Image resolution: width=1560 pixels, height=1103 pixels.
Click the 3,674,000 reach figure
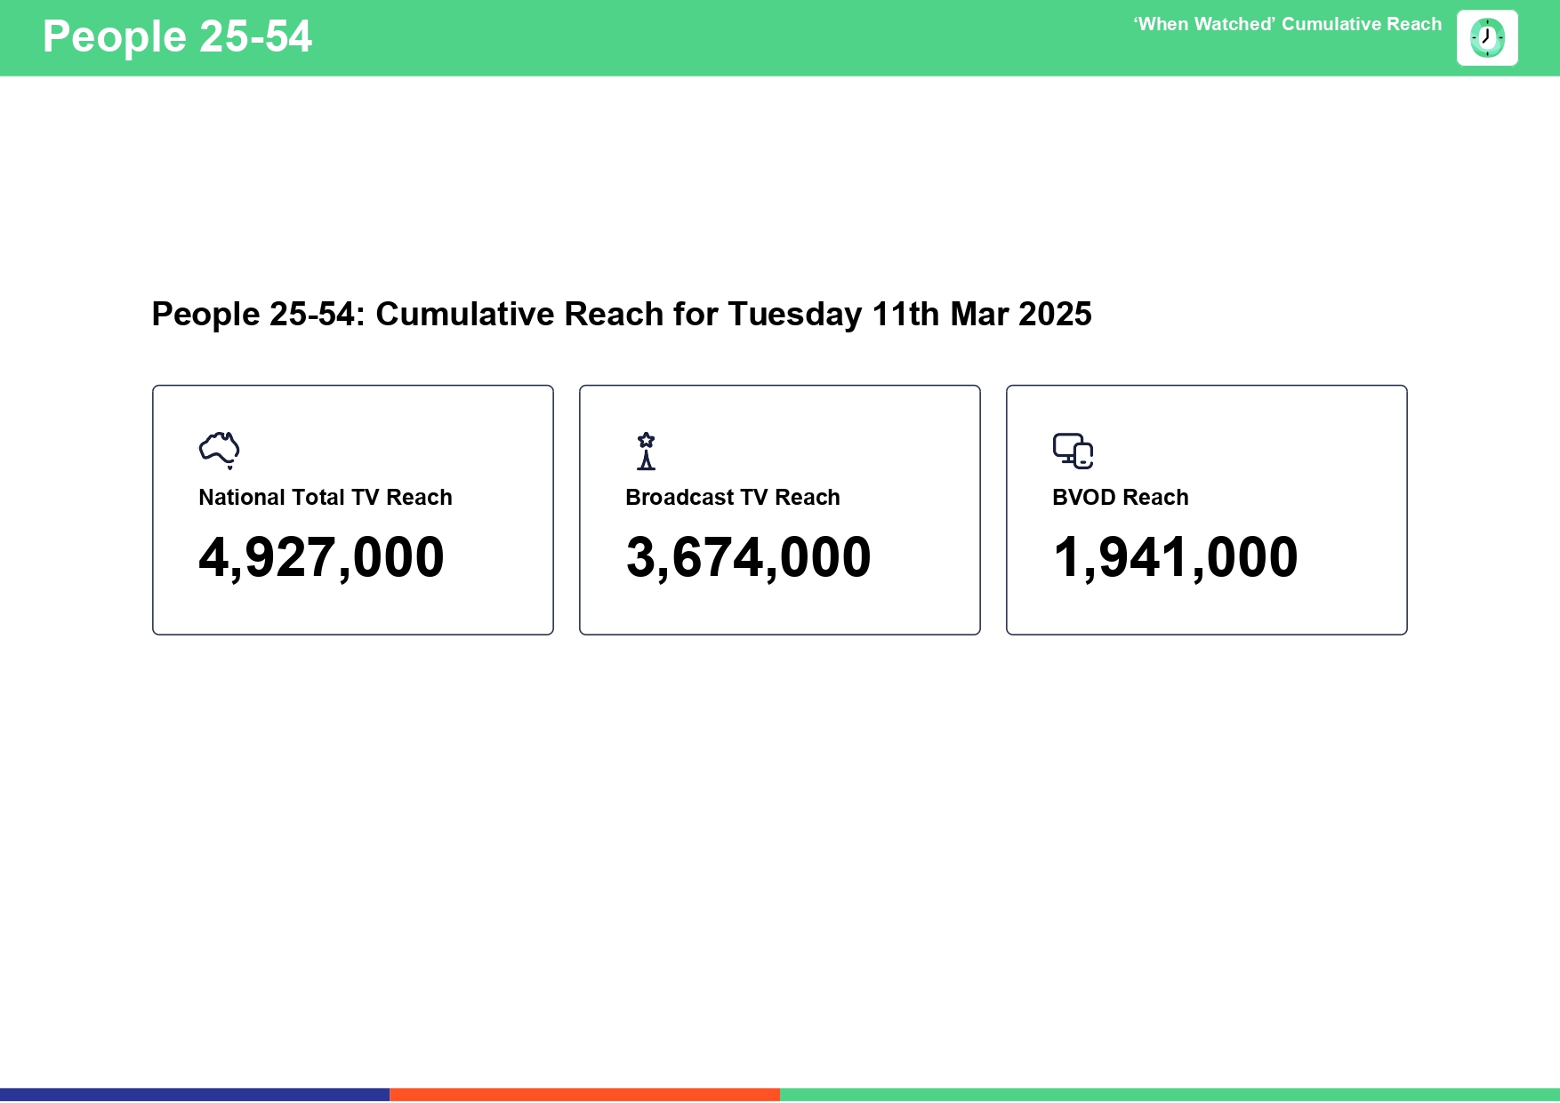[x=748, y=557]
